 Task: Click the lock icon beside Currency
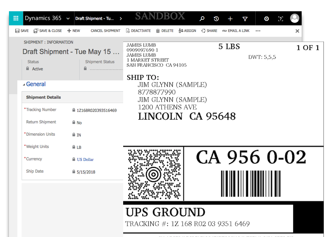74,159
